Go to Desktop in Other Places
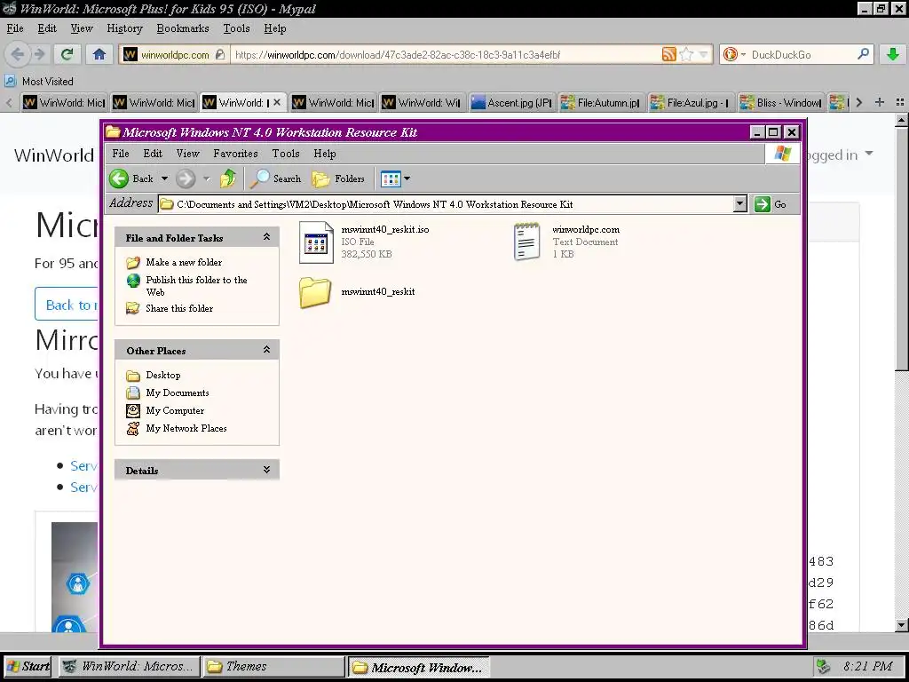The image size is (909, 682). pos(163,376)
